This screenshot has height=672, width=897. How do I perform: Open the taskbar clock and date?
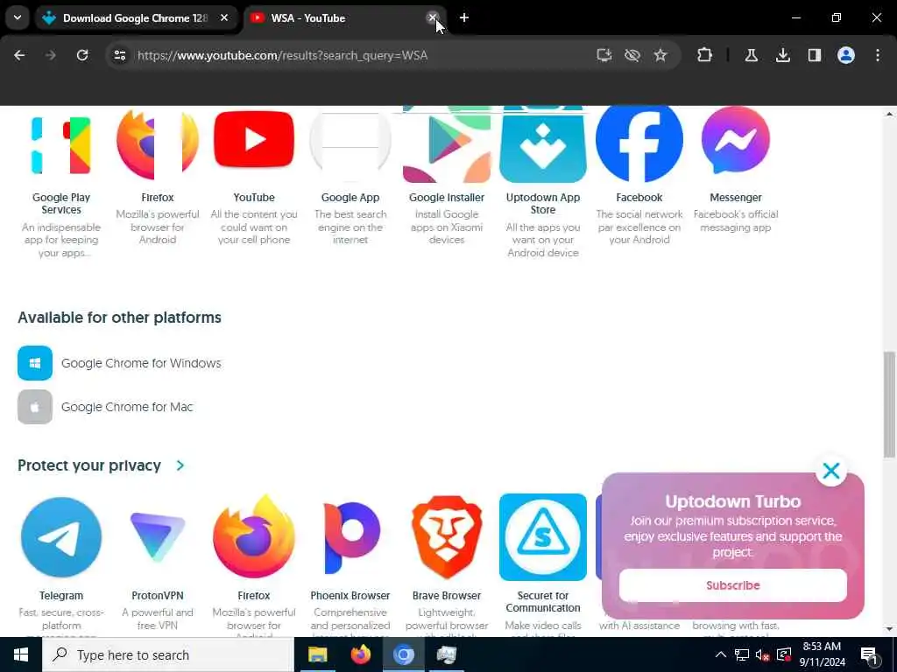822,654
